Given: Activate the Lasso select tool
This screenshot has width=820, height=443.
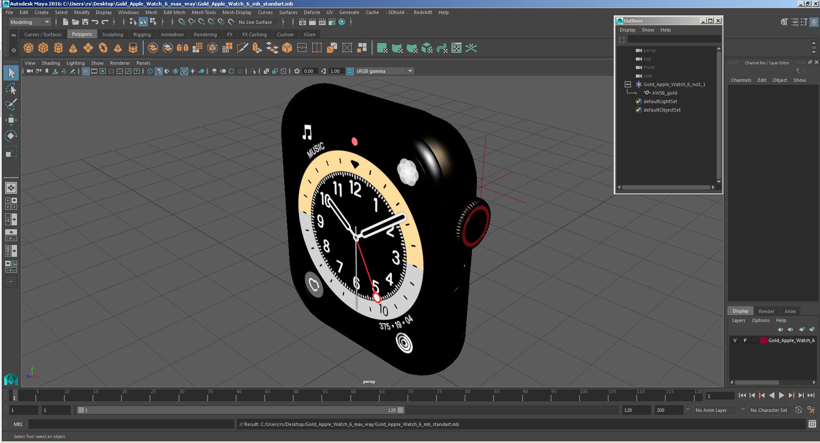Looking at the screenshot, I should coord(11,89).
